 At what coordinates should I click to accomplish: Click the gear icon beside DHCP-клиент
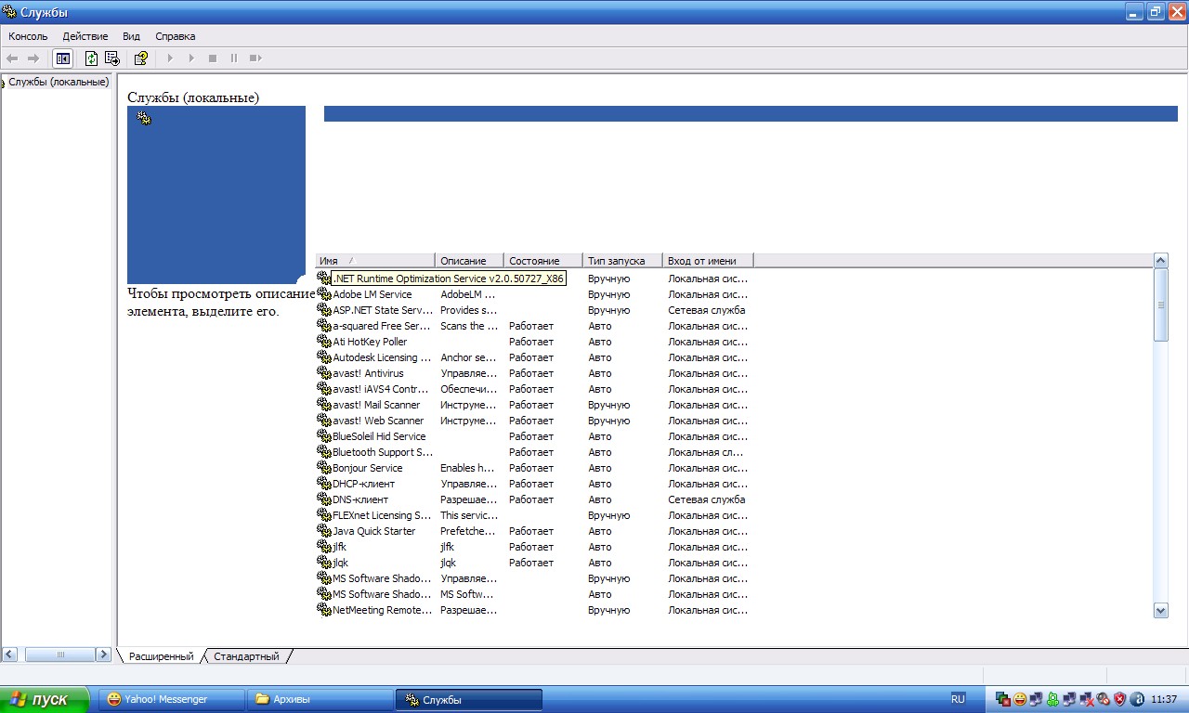324,484
